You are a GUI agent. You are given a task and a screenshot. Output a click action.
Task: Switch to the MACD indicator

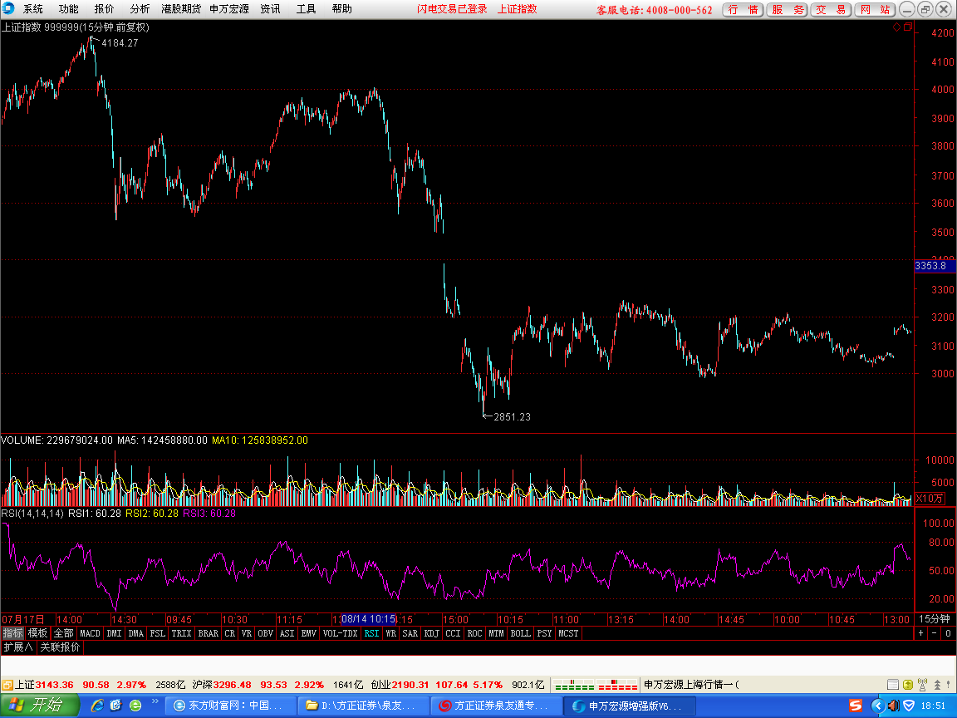[90, 633]
